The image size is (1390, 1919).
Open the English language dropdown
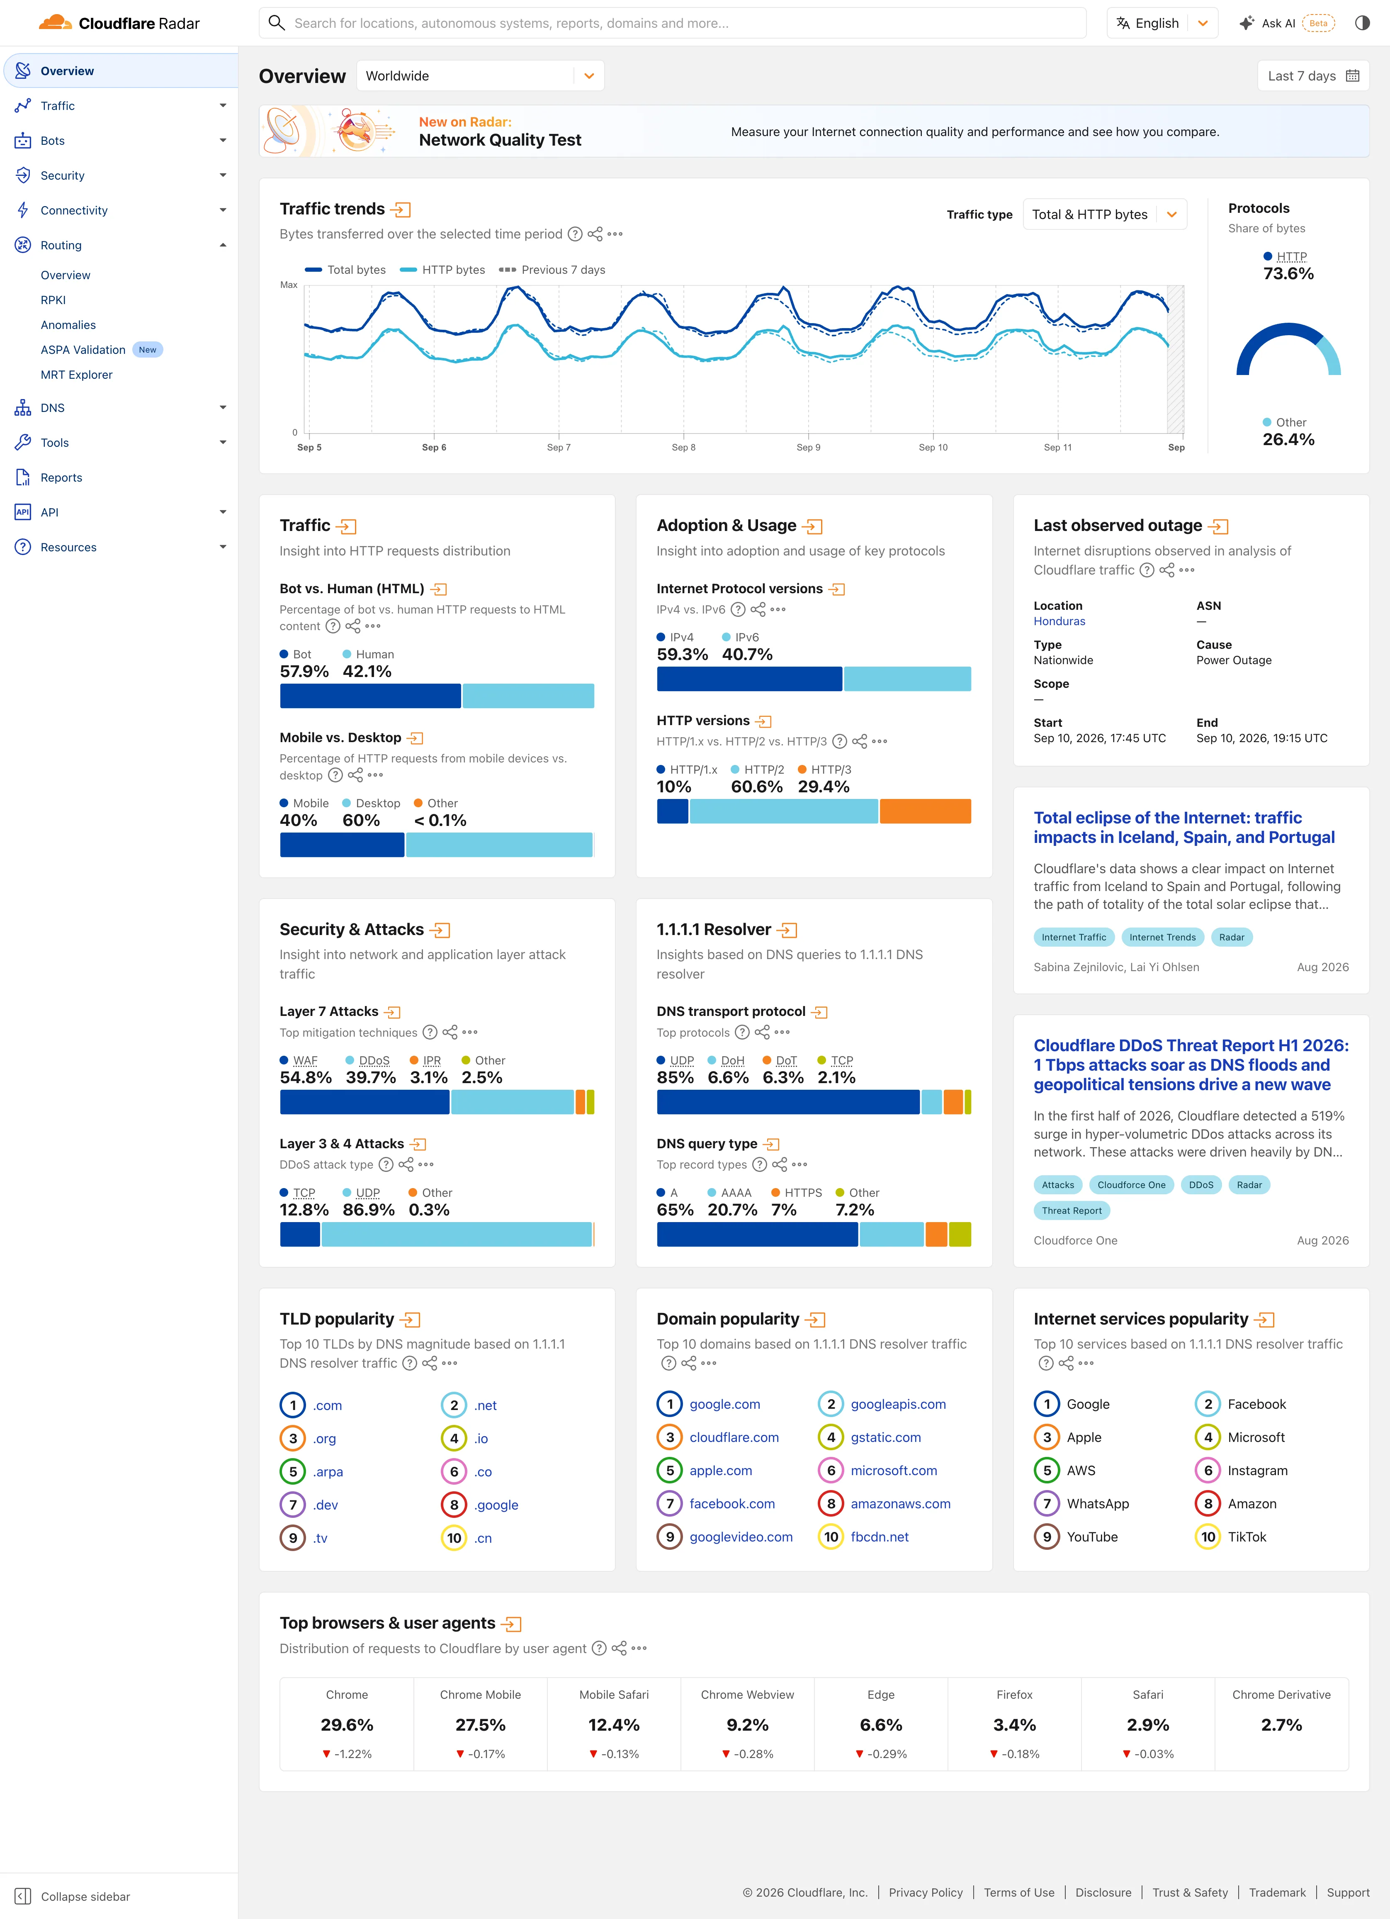(x=1162, y=23)
